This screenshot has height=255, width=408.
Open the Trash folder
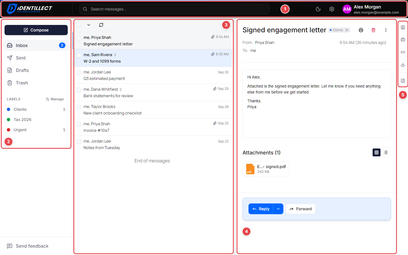pyautogui.click(x=36, y=83)
